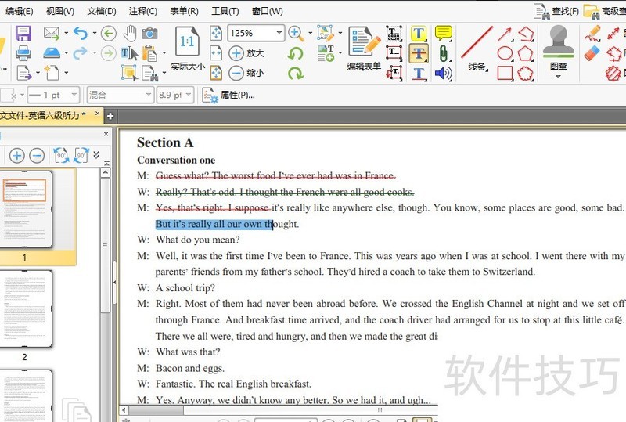Viewport: 626px width, 422px height.
Task: Open the 1 pt line width dropdown
Action: click(x=74, y=95)
